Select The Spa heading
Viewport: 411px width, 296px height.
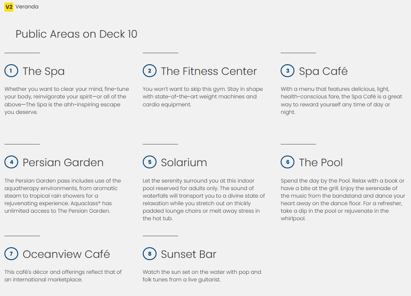pos(43,71)
